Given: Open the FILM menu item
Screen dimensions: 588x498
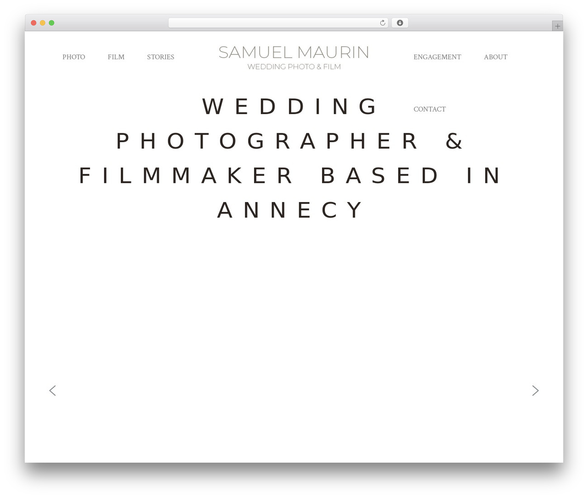Looking at the screenshot, I should click(116, 57).
